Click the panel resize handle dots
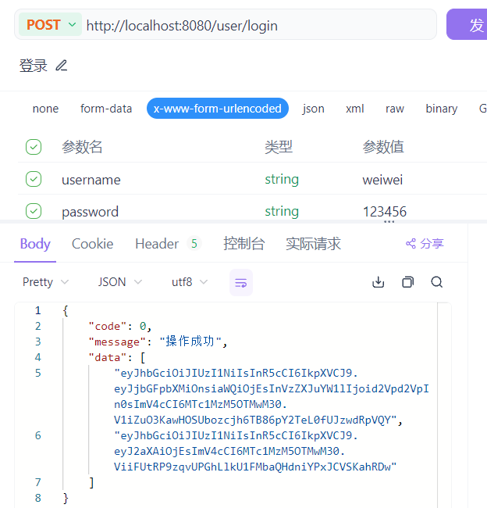 click(x=389, y=222)
